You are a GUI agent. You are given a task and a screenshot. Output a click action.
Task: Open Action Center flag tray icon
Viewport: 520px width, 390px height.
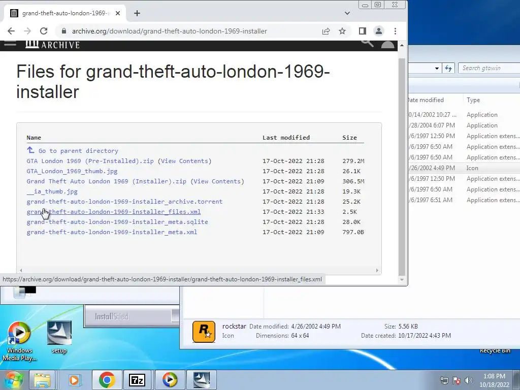[457, 380]
